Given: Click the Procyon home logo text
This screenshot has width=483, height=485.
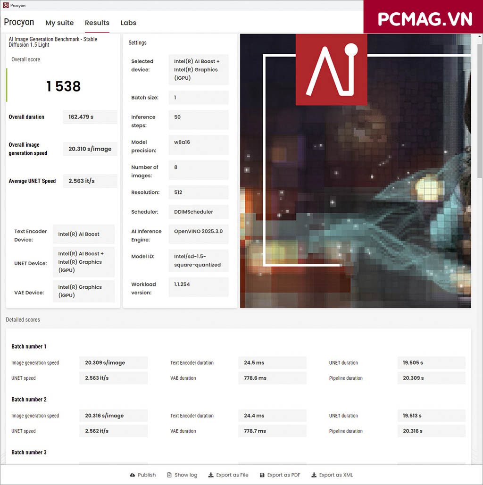Looking at the screenshot, I should [x=19, y=22].
